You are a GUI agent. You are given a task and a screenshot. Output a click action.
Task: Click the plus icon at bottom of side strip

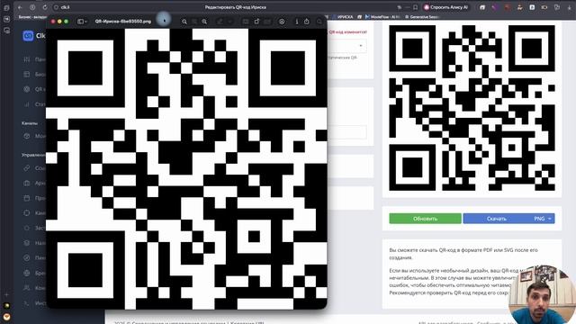pos(6,294)
